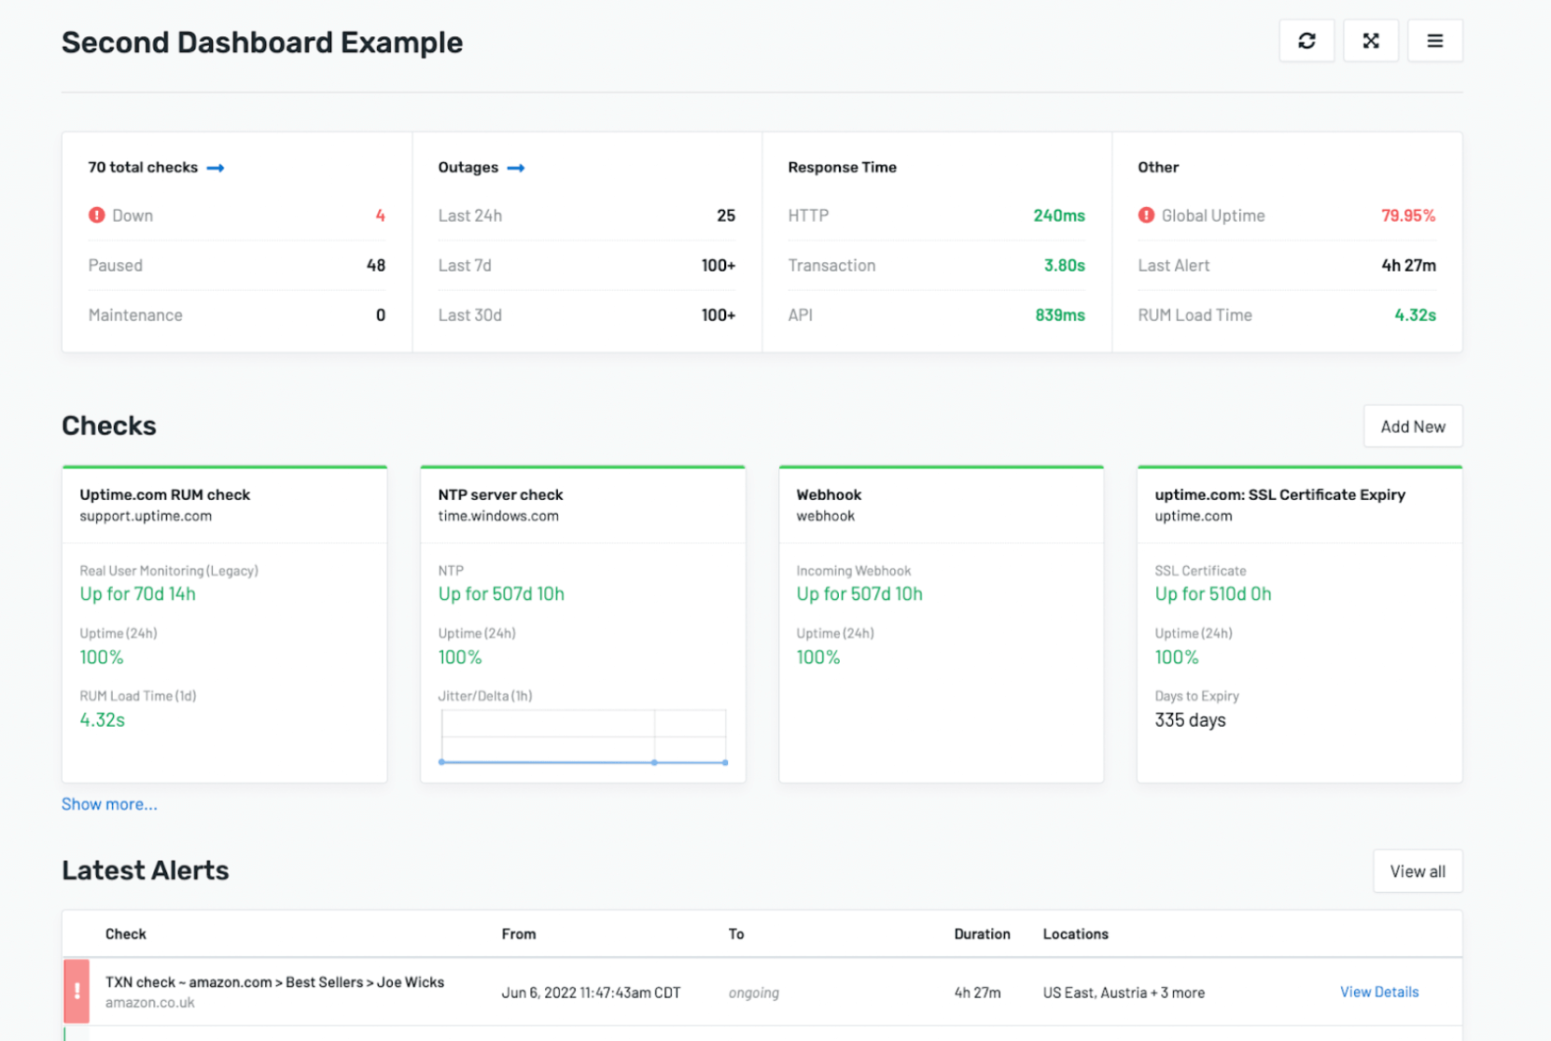The height and width of the screenshot is (1041, 1551).
Task: Switch to the Checks section header
Action: (108, 425)
